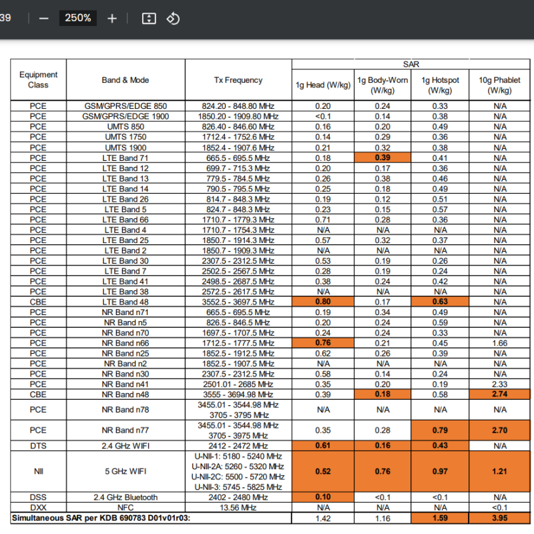Click the 1g Head (W/kg) header
Image resolution: width=534 pixels, height=534 pixels.
[x=323, y=85]
